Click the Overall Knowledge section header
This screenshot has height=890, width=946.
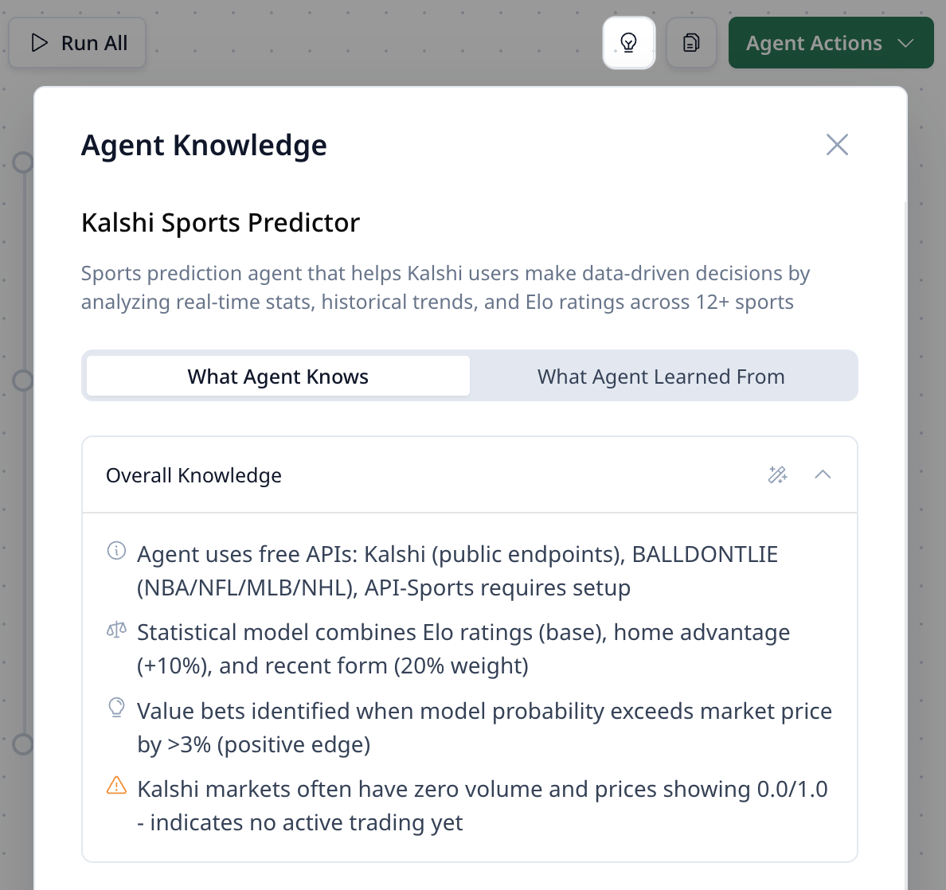193,475
